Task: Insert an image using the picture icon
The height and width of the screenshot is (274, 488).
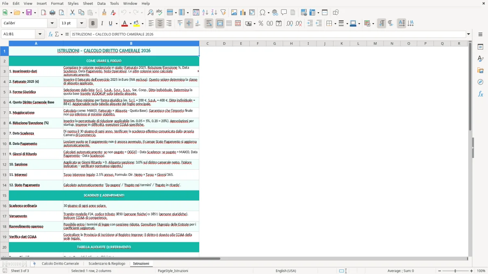Action: (x=234, y=13)
